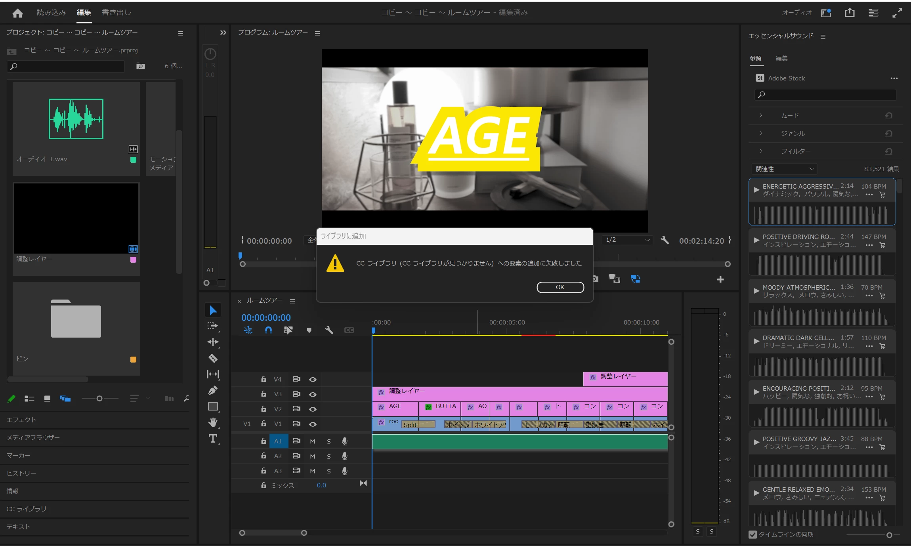The height and width of the screenshot is (546, 911).
Task: Open the 1/2 playback resolution dropdown
Action: pos(627,240)
